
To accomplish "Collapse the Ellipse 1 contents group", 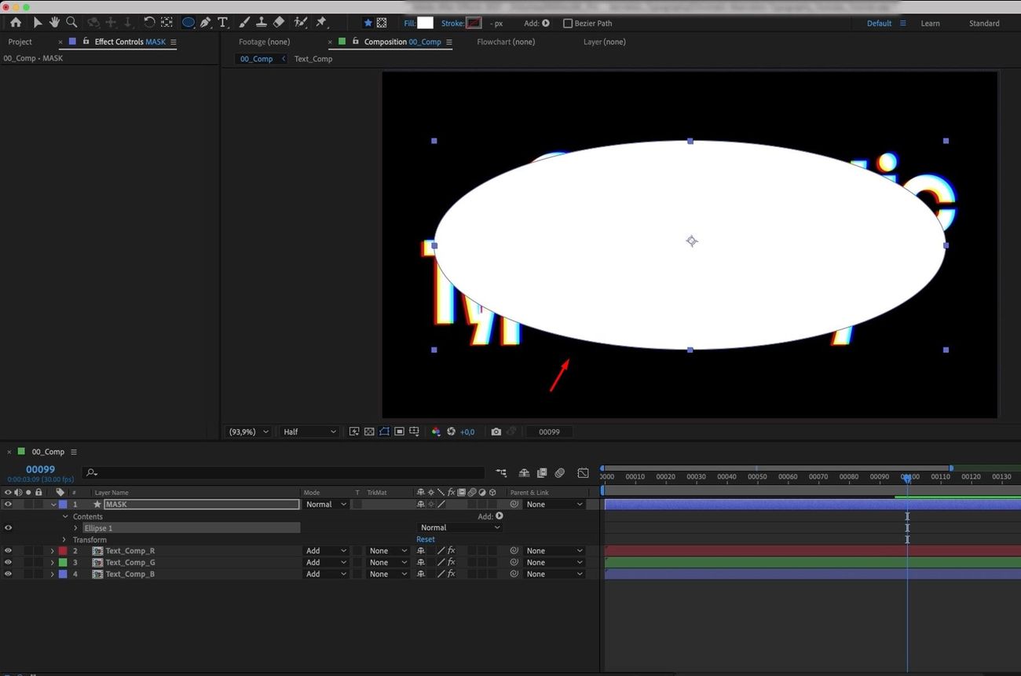I will (x=75, y=527).
